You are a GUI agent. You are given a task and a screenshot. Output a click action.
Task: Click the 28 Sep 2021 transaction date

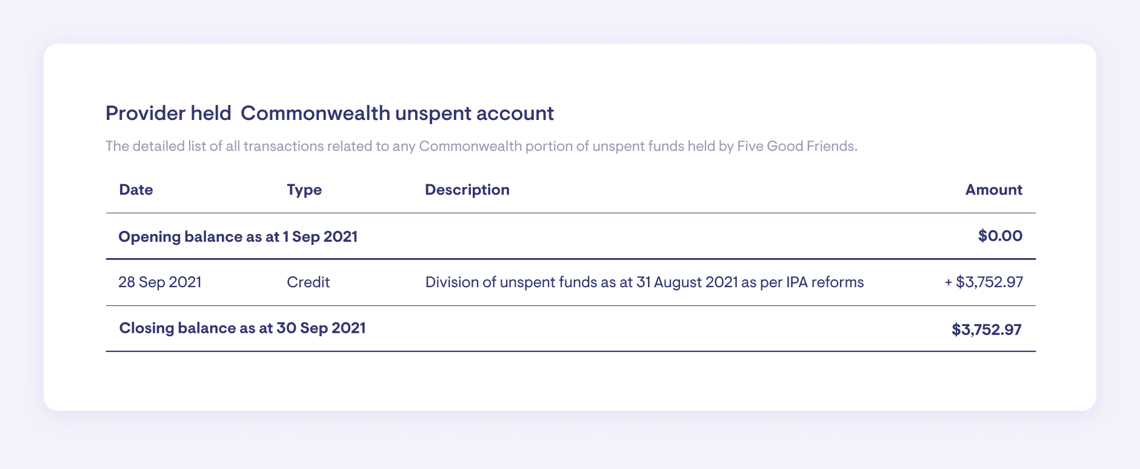click(160, 282)
